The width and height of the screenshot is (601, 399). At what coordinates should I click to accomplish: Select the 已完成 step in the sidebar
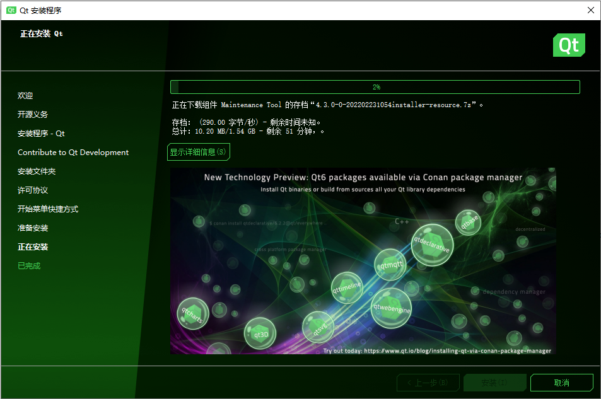29,265
